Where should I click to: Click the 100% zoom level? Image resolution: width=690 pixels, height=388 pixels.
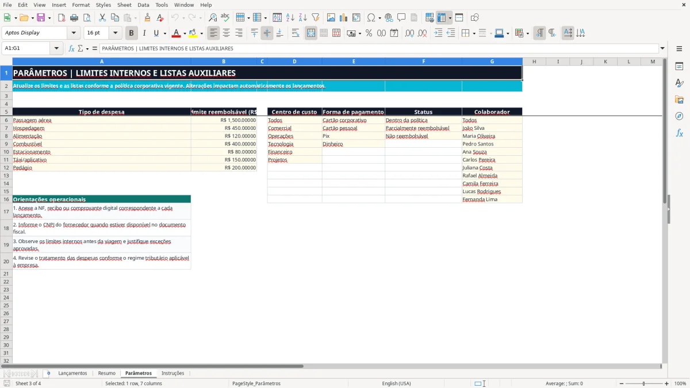pyautogui.click(x=680, y=383)
